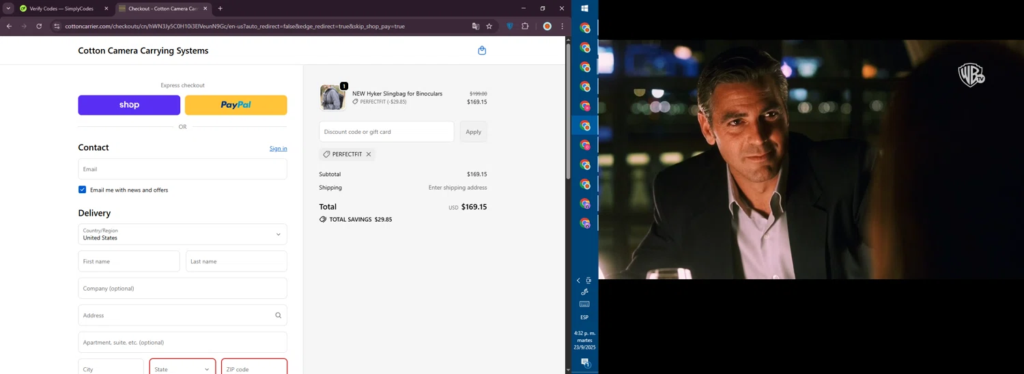Click NEW Hyker Slingbag for Binoculars text
Screen dimensions: 1024x374
click(x=397, y=93)
